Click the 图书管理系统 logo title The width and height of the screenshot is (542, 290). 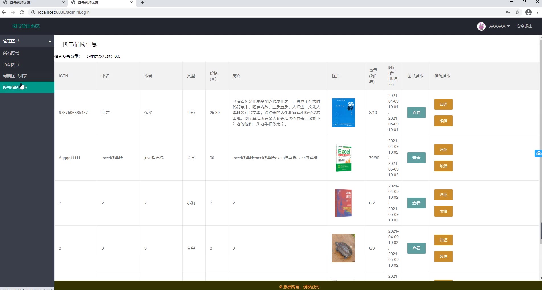26,26
